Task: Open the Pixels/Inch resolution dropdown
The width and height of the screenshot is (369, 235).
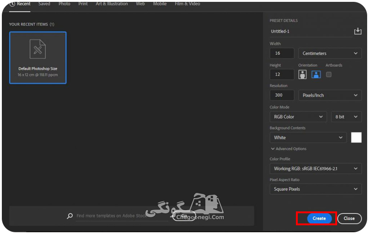Action: click(x=330, y=95)
